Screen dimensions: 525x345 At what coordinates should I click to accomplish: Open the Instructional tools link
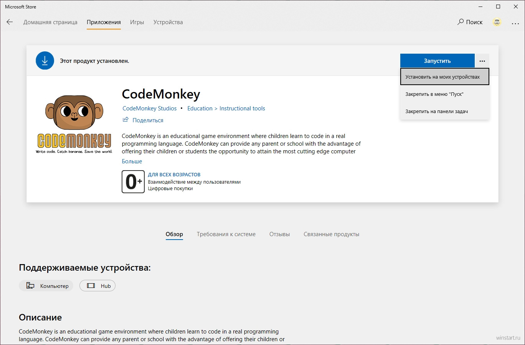(242, 108)
